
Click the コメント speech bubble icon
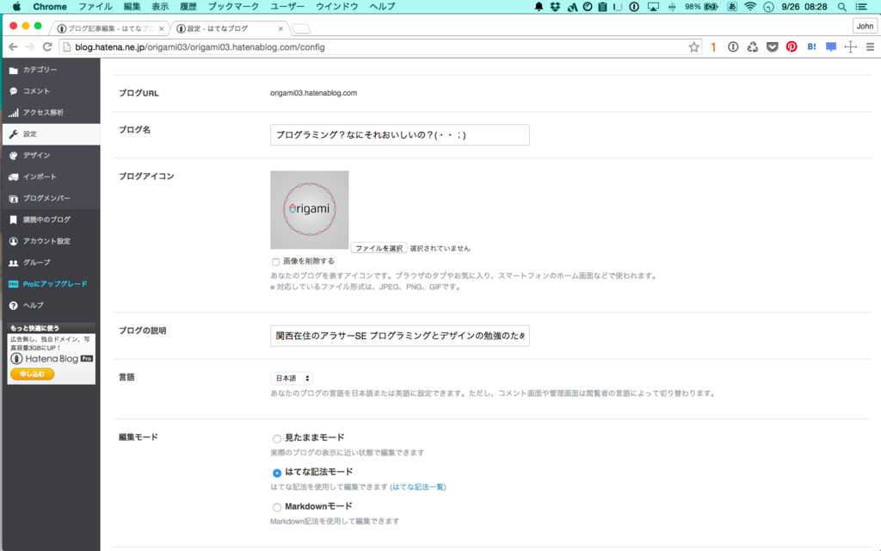click(x=14, y=91)
